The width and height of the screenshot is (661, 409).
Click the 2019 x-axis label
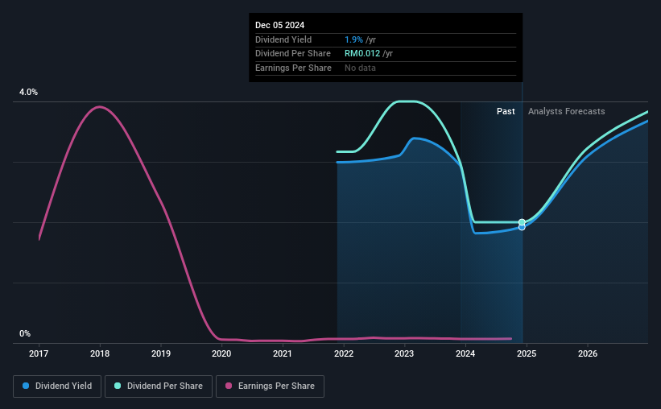(160, 353)
